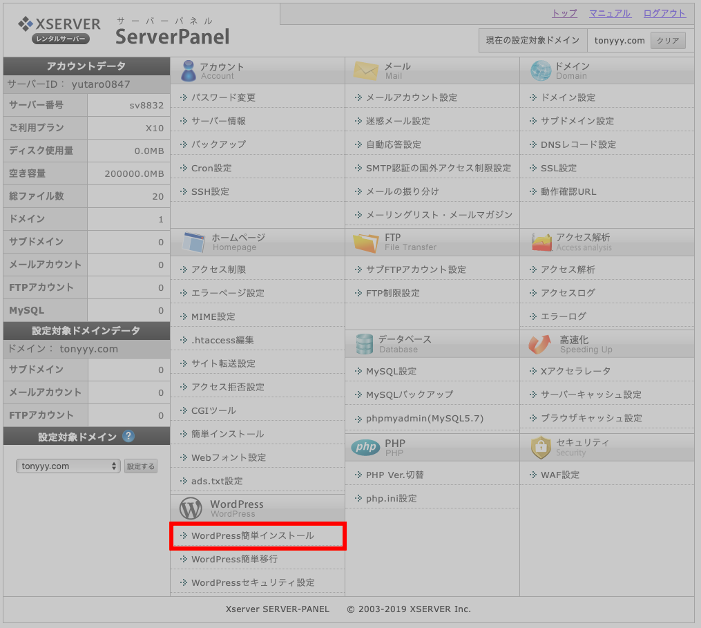Open MySQL設定
Viewport: 701px width, 628px height.
391,371
